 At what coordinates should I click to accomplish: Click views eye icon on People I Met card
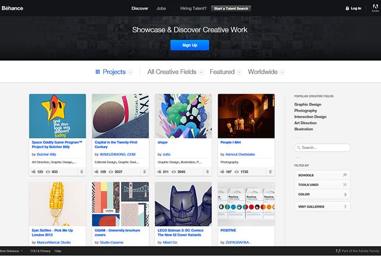237,172
